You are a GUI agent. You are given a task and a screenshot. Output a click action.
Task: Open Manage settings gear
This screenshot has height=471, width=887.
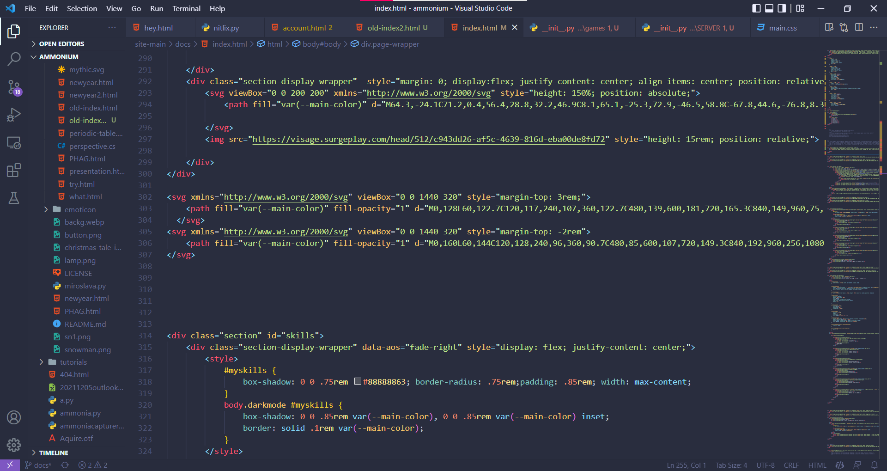pyautogui.click(x=14, y=445)
